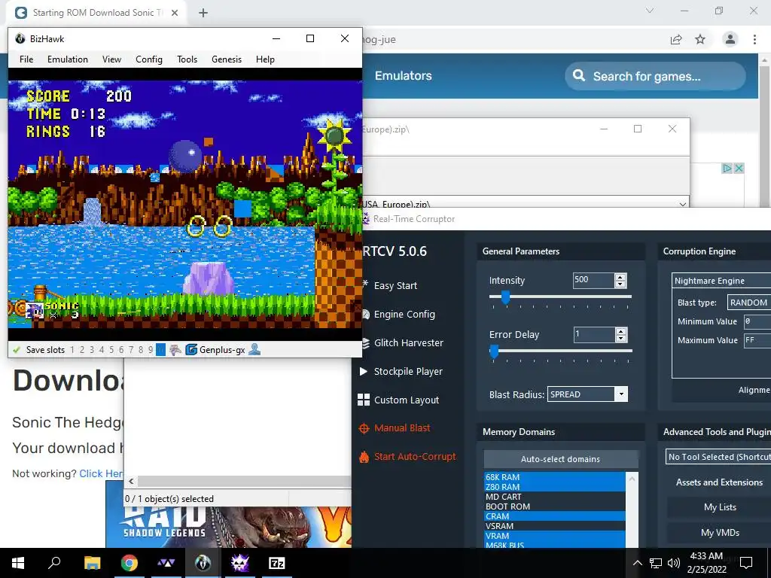Select VRAM memory domain
The height and width of the screenshot is (578, 771).
click(555, 536)
